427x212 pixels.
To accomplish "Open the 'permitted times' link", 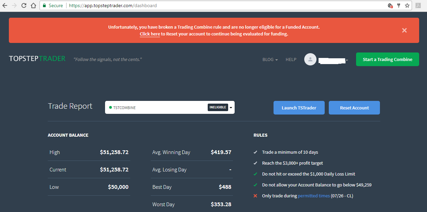I will pyautogui.click(x=314, y=196).
